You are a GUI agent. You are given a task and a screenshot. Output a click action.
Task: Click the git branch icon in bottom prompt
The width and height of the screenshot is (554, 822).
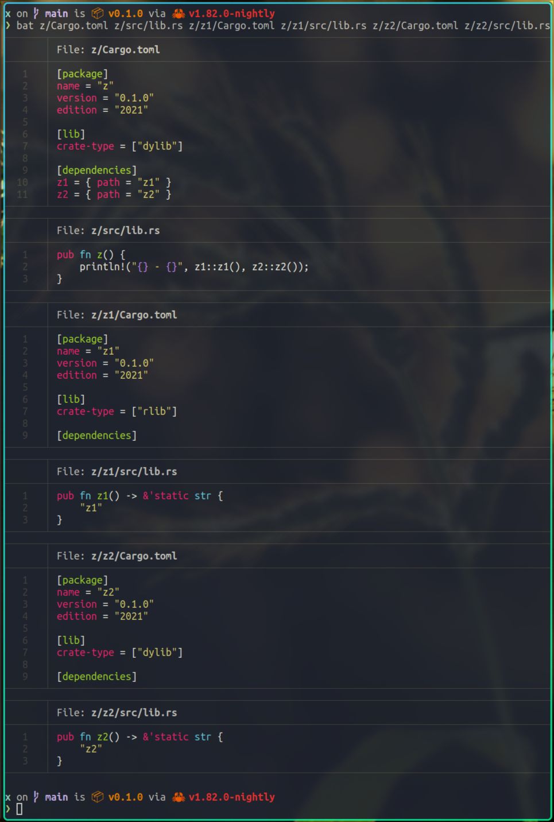[36, 797]
